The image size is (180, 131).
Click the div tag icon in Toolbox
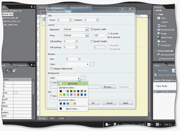point(159,18)
